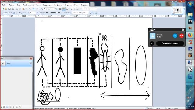Save the image with the floppy disk icon

point(9,9)
